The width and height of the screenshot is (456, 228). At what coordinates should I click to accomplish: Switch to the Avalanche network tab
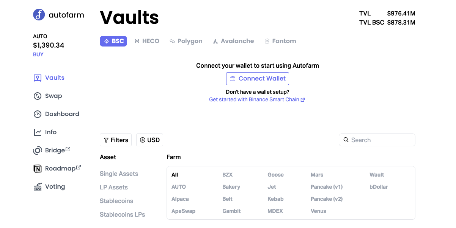tap(233, 41)
